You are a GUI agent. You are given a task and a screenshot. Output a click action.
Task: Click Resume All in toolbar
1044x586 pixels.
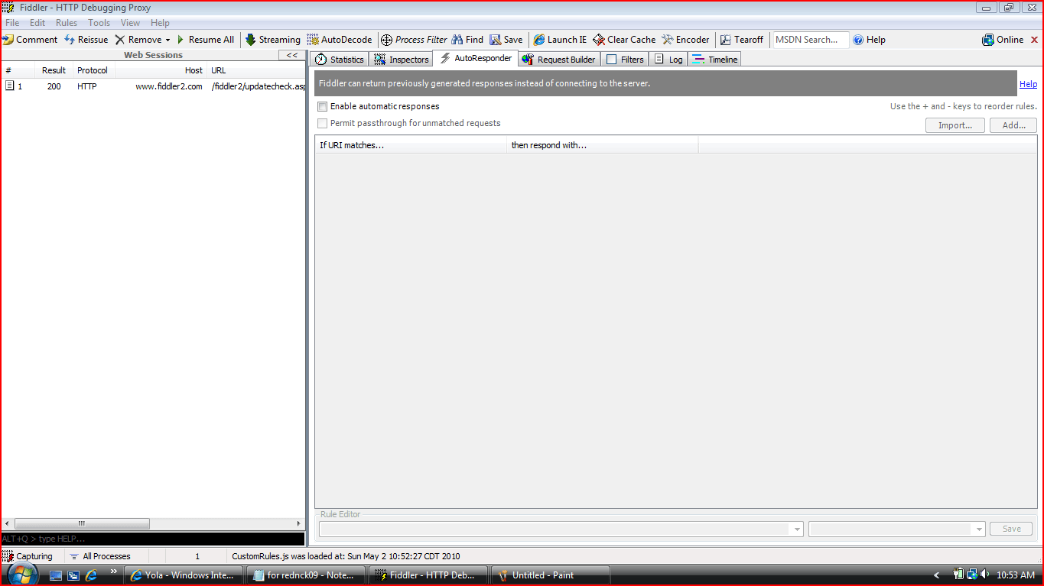pos(206,40)
